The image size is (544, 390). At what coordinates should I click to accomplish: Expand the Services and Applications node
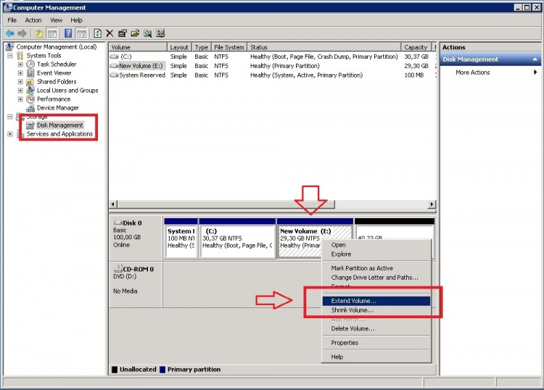[9, 134]
